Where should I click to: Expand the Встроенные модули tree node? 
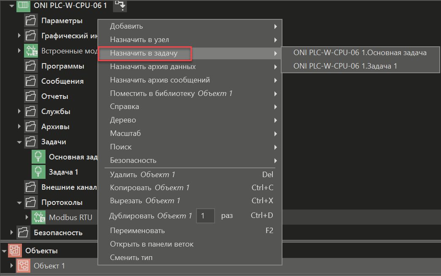[x=19, y=51]
